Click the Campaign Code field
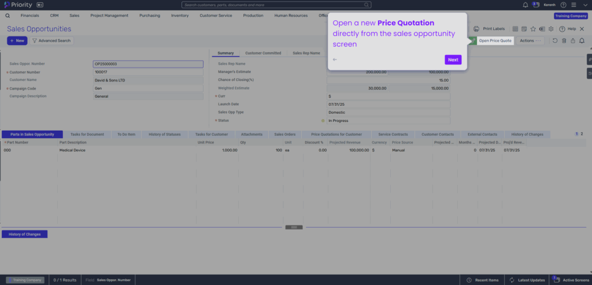The image size is (592, 285). click(148, 88)
